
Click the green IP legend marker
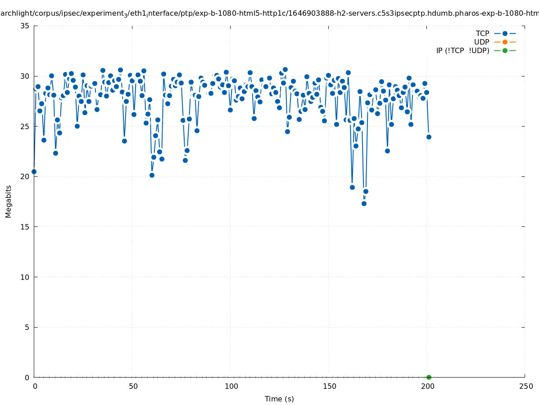505,50
